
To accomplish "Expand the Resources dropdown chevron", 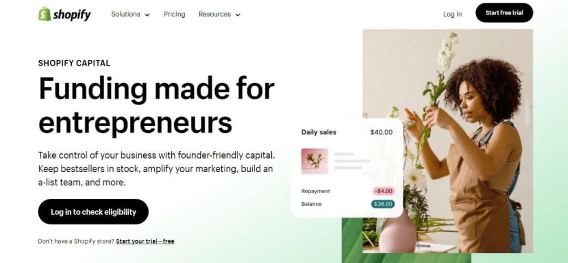I will 237,15.
